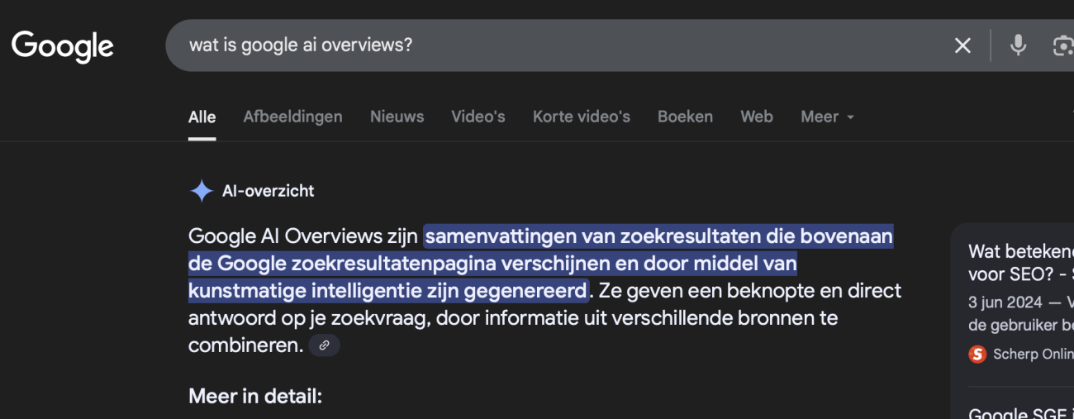Image resolution: width=1074 pixels, height=419 pixels.
Task: Click the Google logo
Action: click(x=63, y=46)
